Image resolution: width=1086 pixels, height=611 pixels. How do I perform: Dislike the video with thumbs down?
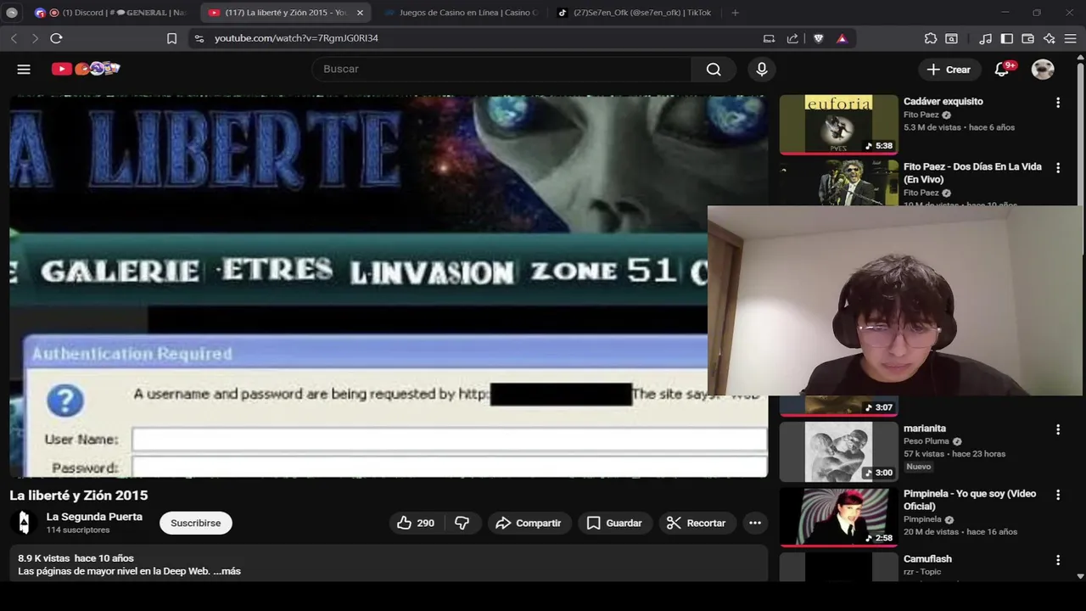[462, 523]
